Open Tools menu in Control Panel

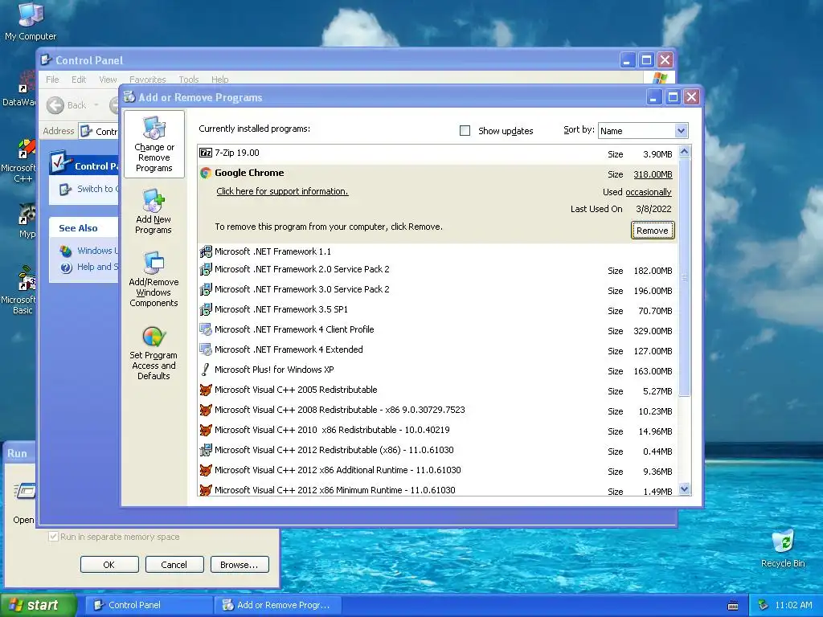pos(188,80)
